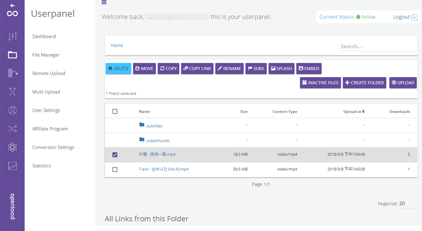Click CREATE FOLDER button
Screen dimensions: 422x231
[364, 83]
